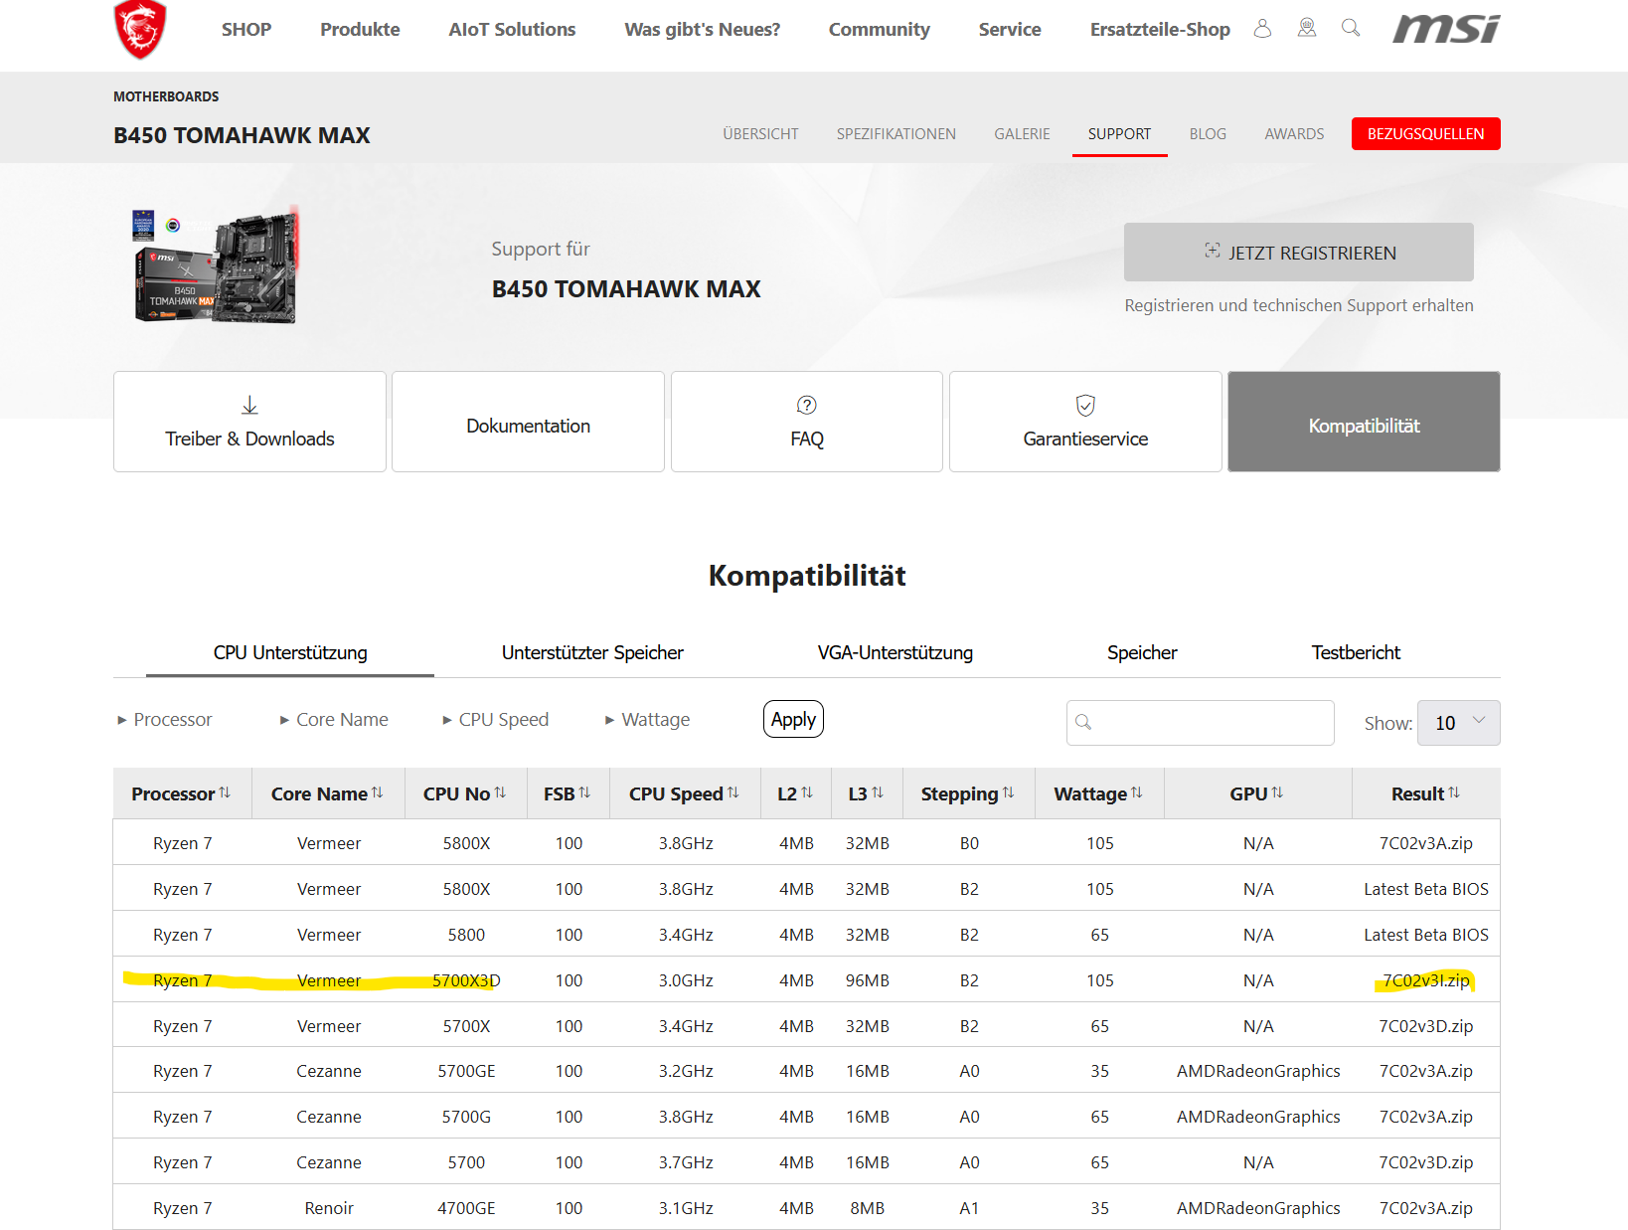
Task: Download 7C02v3D.zip for the 5700 row
Action: coord(1425,1162)
